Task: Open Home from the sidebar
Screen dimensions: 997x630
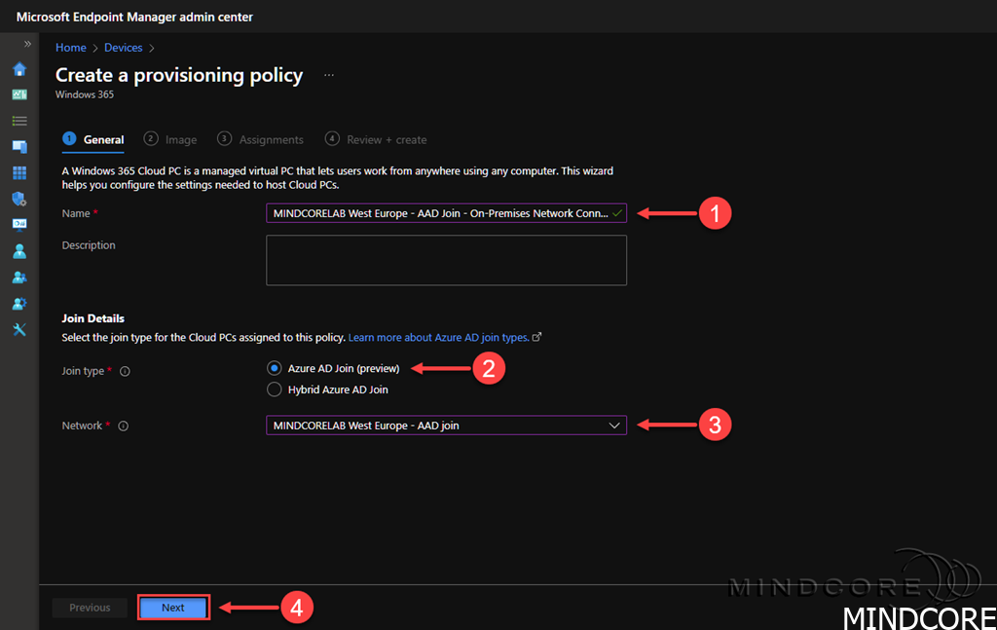Action: tap(18, 69)
